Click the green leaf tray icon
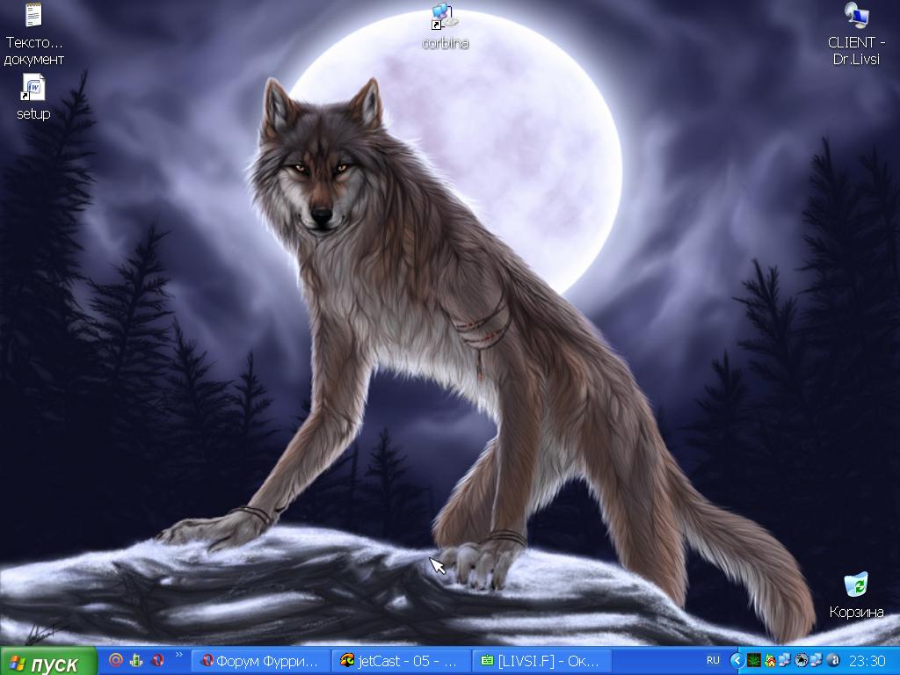The image size is (900, 675). (x=754, y=660)
